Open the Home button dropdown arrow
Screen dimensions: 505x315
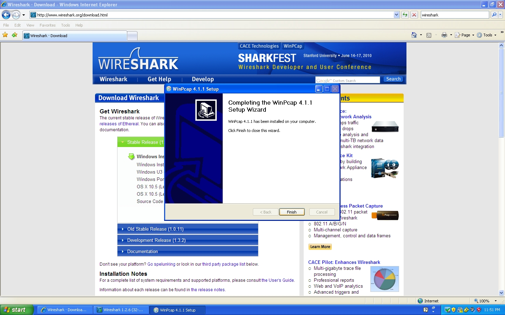(x=420, y=35)
